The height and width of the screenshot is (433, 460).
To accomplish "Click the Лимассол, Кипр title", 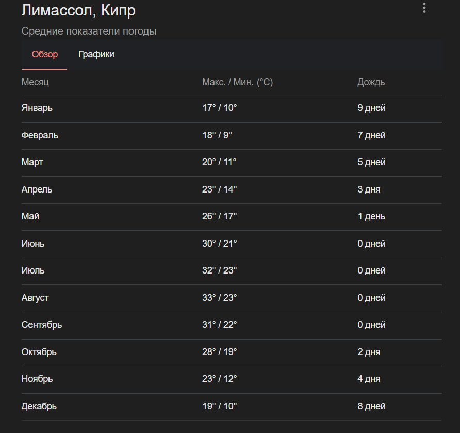I will point(79,10).
